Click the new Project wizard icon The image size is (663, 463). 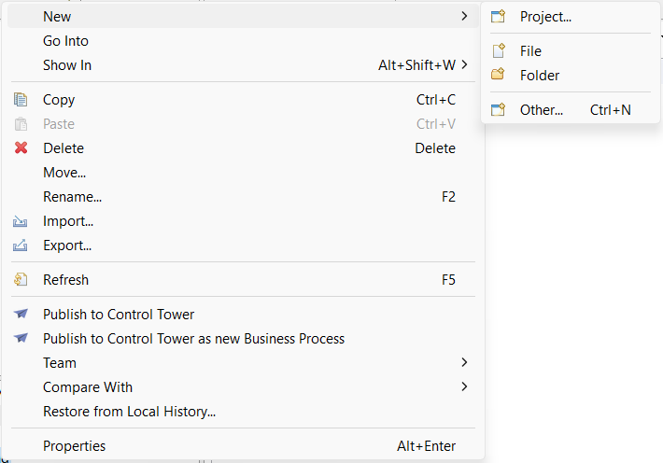click(498, 17)
